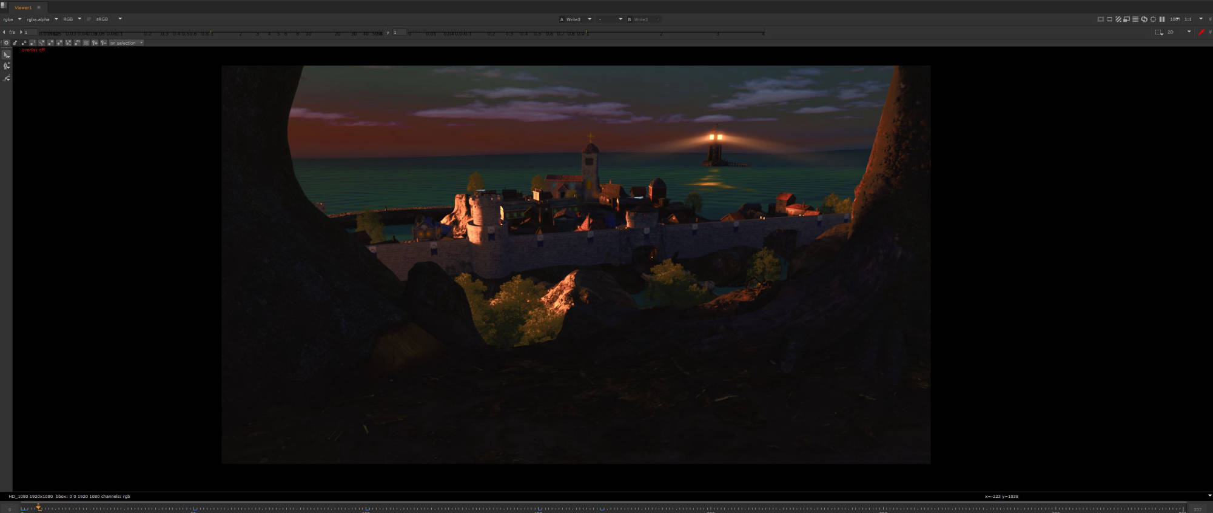Expand the sRGB viewer process dropdown
Viewport: 1213px width, 513px height.
[108, 19]
